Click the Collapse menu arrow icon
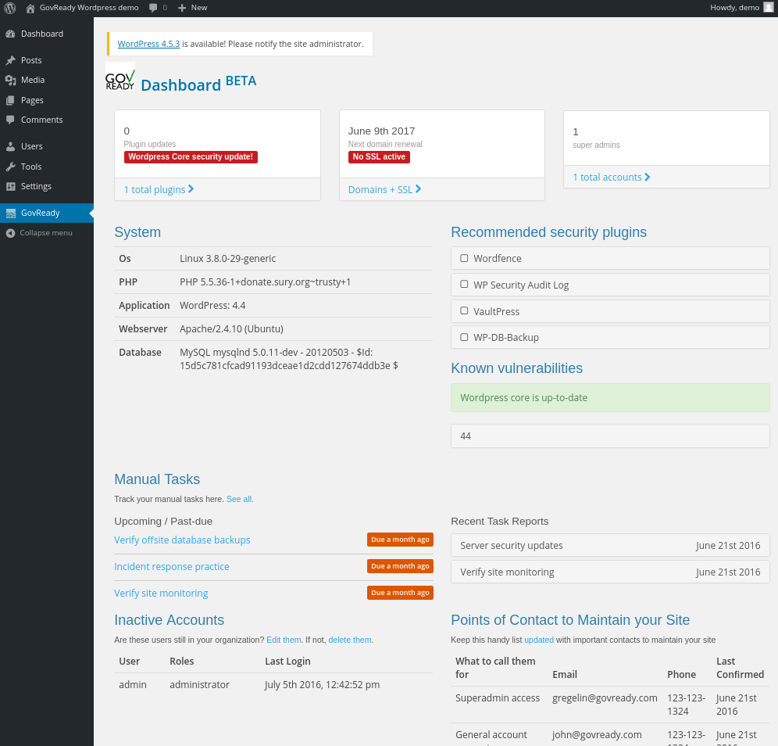 [x=10, y=233]
